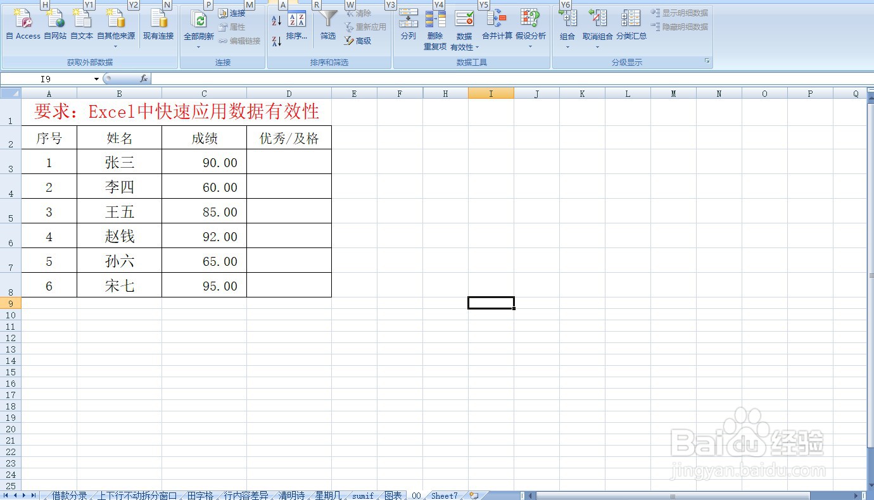Screen dimensions: 874x500
Task: Go to first sheet tab arrow
Action: pos(6,496)
